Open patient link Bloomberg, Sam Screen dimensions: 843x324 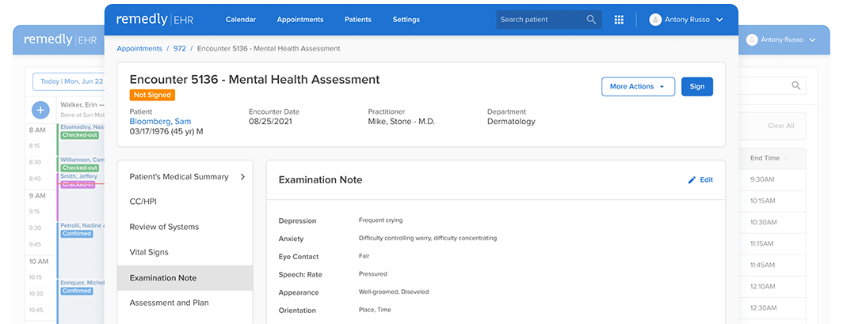[162, 121]
